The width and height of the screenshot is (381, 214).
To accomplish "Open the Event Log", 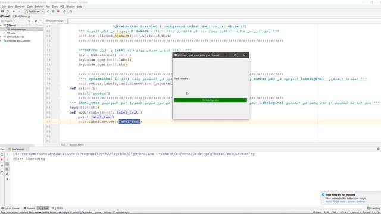I will (x=373, y=209).
